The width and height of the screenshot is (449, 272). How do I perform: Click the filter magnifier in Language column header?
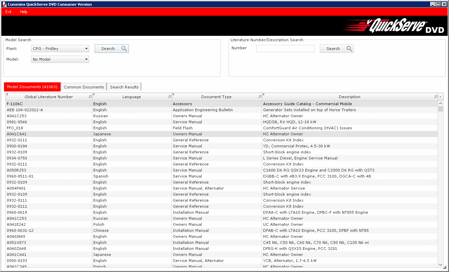click(x=169, y=97)
